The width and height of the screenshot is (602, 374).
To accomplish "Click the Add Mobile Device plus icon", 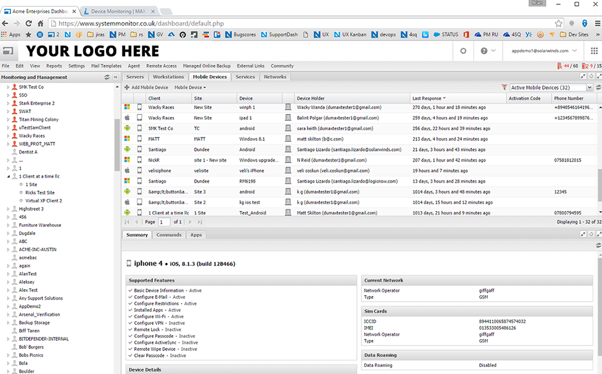I will coord(127,87).
